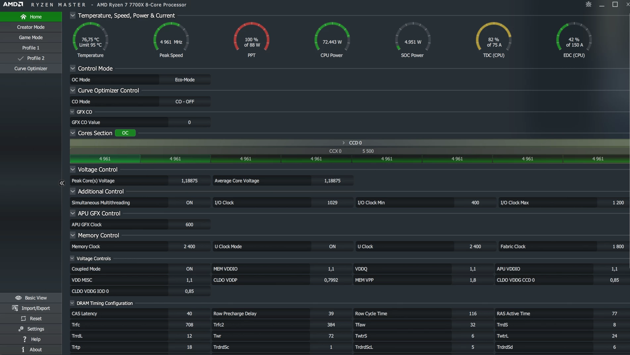The height and width of the screenshot is (355, 630).
Task: Collapse the Voltage Control section
Action: click(x=73, y=169)
